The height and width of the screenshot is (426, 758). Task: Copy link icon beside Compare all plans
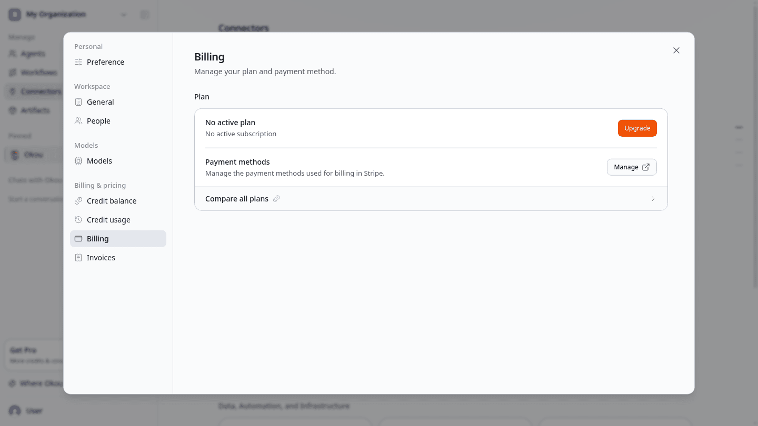click(x=276, y=199)
